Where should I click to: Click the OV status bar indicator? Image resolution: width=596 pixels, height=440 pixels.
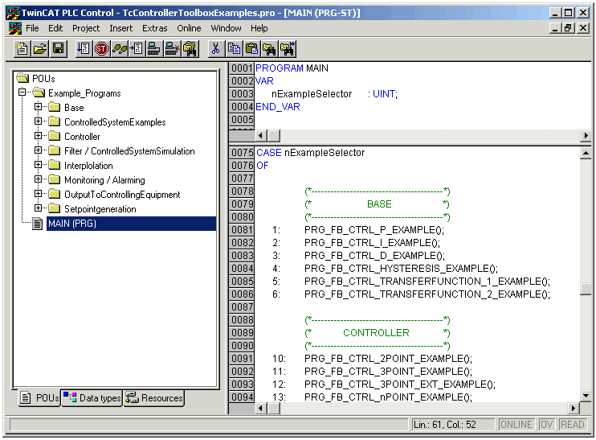tap(546, 425)
